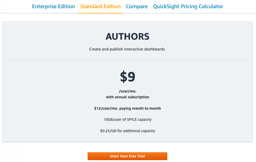The image size is (256, 162).
Task: Click the large $9 price
Action: click(x=127, y=77)
